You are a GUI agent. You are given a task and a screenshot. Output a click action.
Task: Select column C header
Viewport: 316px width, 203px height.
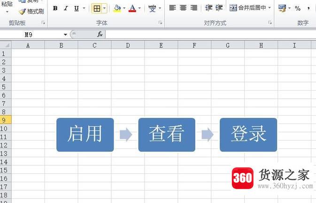click(x=94, y=46)
